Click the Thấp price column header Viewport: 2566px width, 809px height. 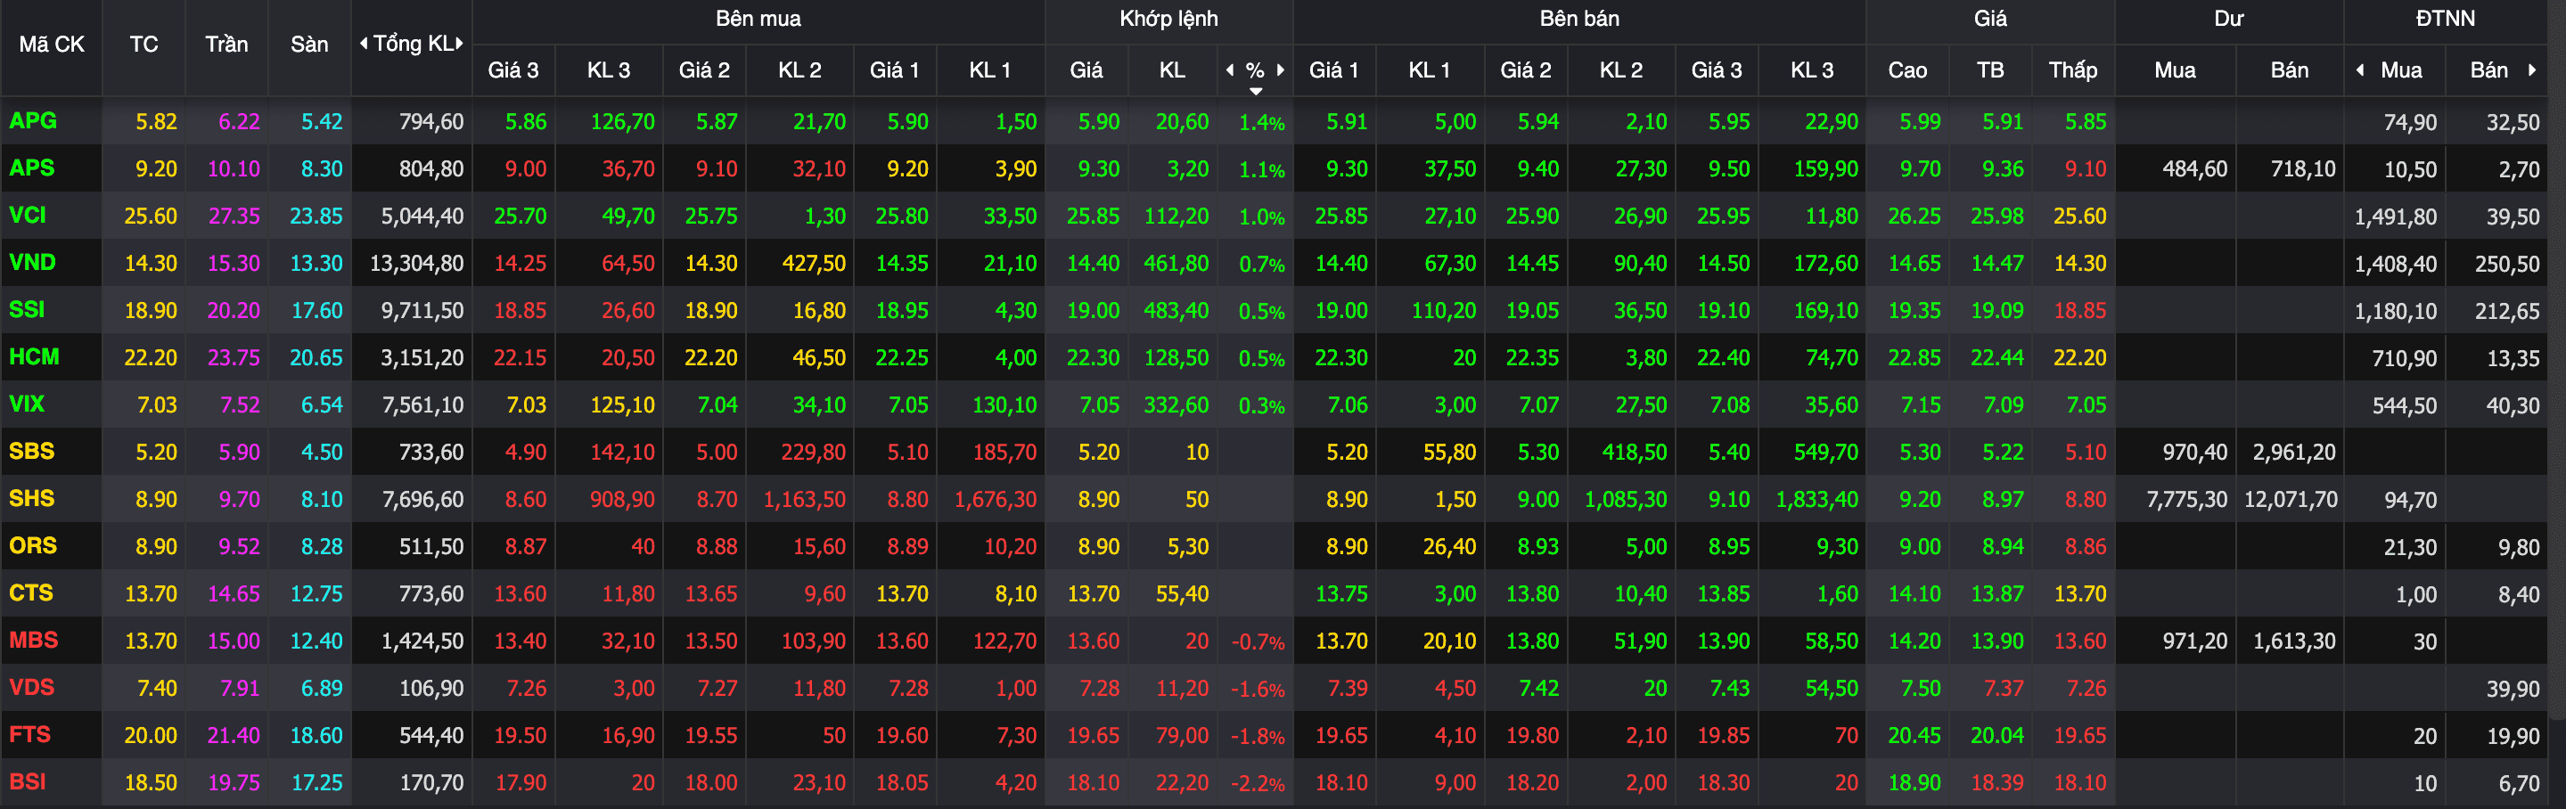[2073, 69]
